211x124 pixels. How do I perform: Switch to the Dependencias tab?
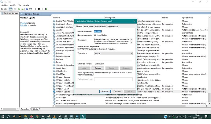(113, 26)
